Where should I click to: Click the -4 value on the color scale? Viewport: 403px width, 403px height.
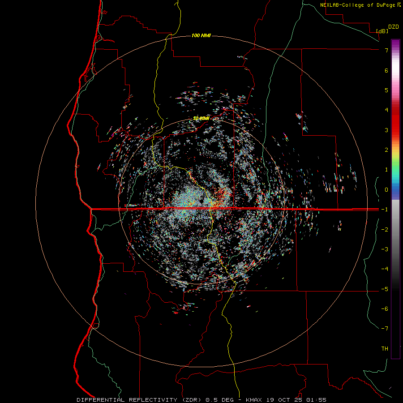point(385,269)
